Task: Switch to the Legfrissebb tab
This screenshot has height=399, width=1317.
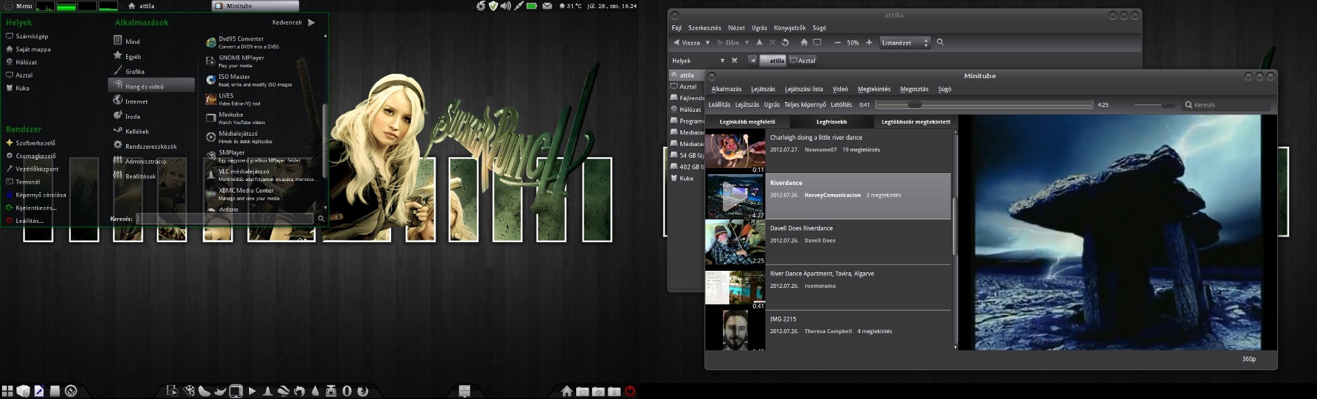Action: tap(831, 122)
